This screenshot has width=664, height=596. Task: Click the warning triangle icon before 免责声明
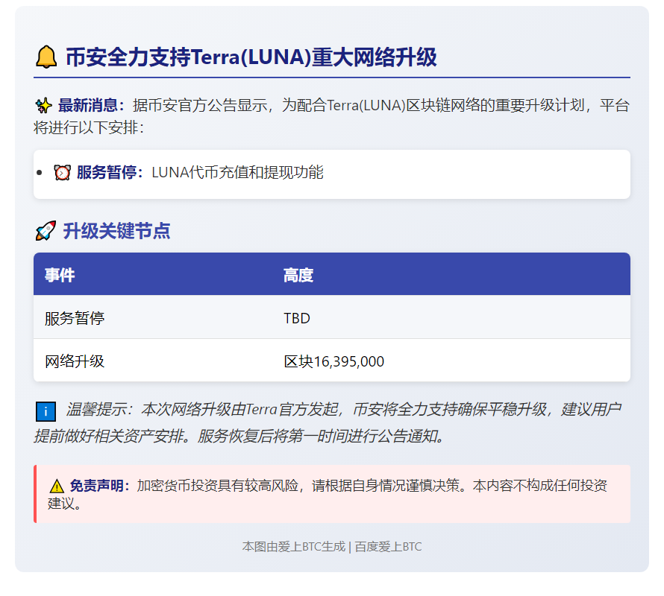click(x=57, y=486)
